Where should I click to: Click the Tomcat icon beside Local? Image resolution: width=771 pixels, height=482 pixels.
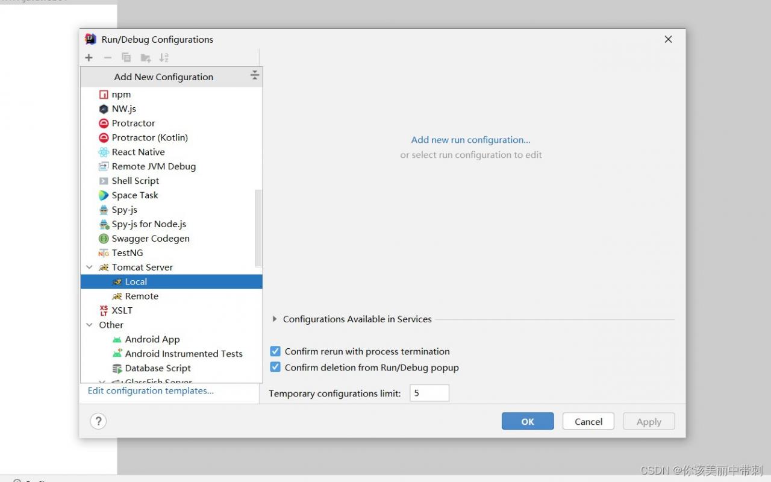[117, 282]
